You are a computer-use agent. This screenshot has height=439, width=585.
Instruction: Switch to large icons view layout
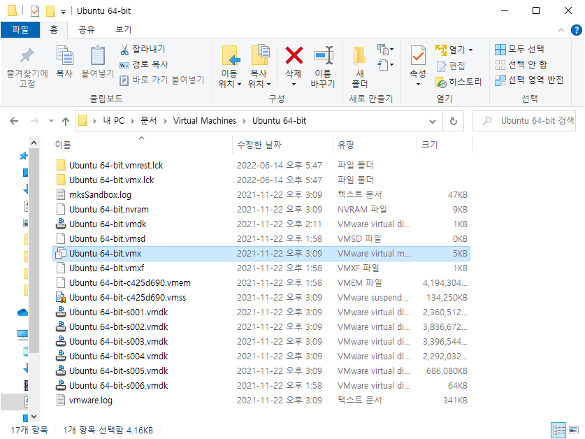[574, 430]
